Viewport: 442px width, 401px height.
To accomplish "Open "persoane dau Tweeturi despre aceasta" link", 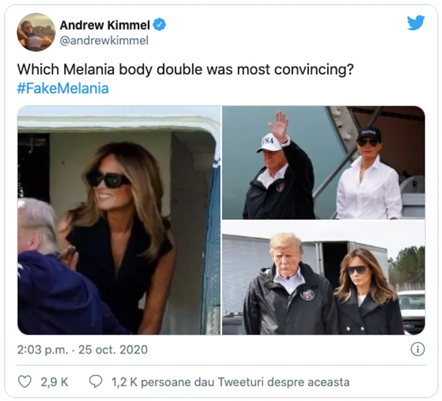I will click(245, 382).
